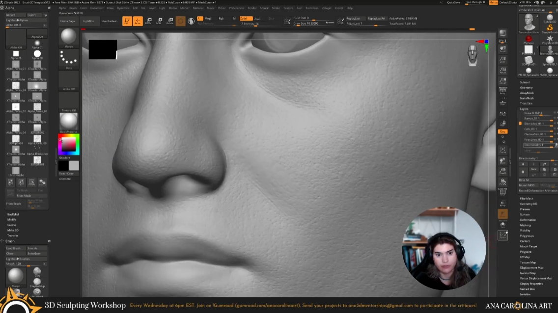Expand the NanoMesh section
Image resolution: width=558 pixels, height=313 pixels.
[x=527, y=99]
